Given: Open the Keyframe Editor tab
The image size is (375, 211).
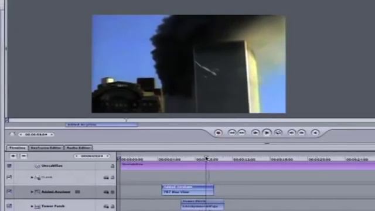Looking at the screenshot, I should pos(46,148).
